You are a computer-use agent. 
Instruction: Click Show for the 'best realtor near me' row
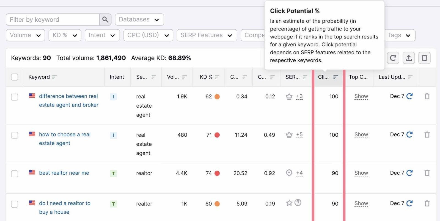coord(361,173)
